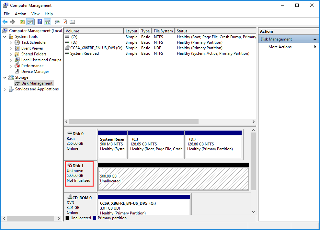Viewport: 320px width, 230px height.
Task: Click the Disk 1 not initialized label
Action: pyautogui.click(x=79, y=173)
